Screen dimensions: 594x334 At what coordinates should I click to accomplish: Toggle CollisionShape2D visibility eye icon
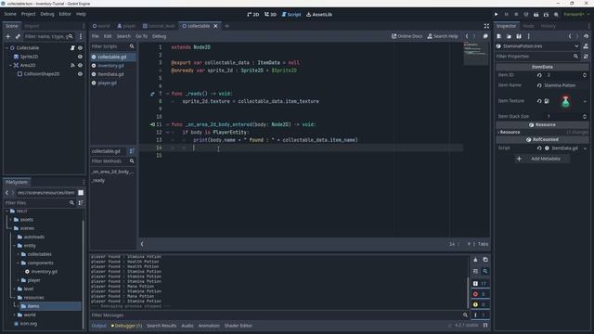pos(80,74)
